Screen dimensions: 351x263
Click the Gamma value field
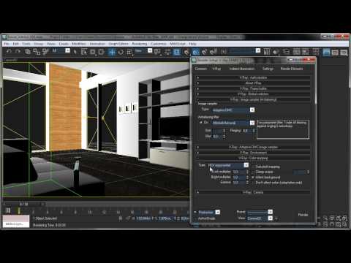[238, 183]
